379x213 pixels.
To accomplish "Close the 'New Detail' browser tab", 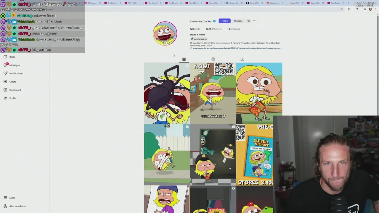I will click(343, 3).
